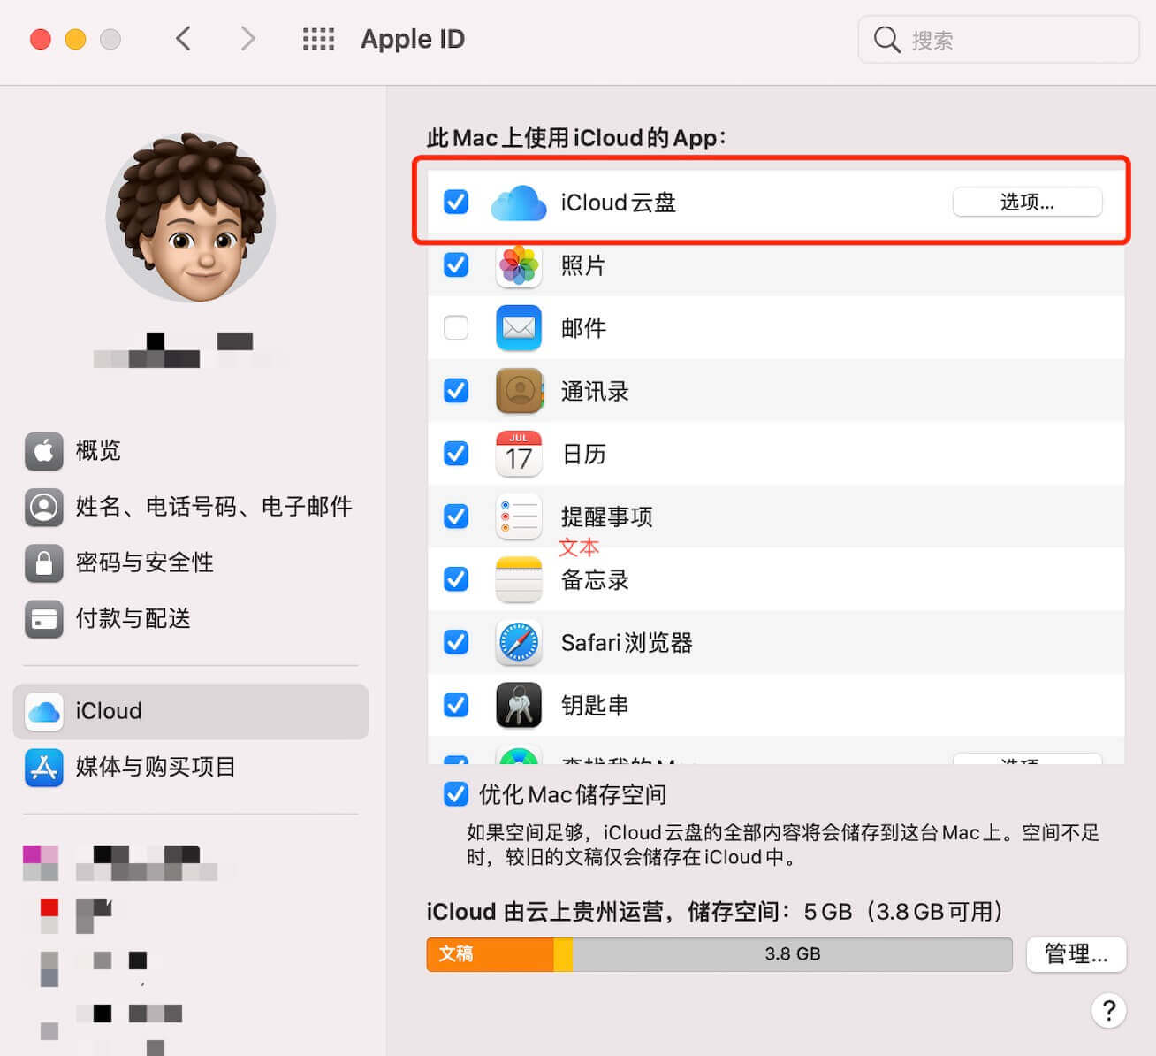Click the Apple logo icon beside 概览
1156x1056 pixels.
[44, 451]
